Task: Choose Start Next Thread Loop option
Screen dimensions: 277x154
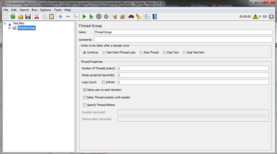Action: [104, 52]
